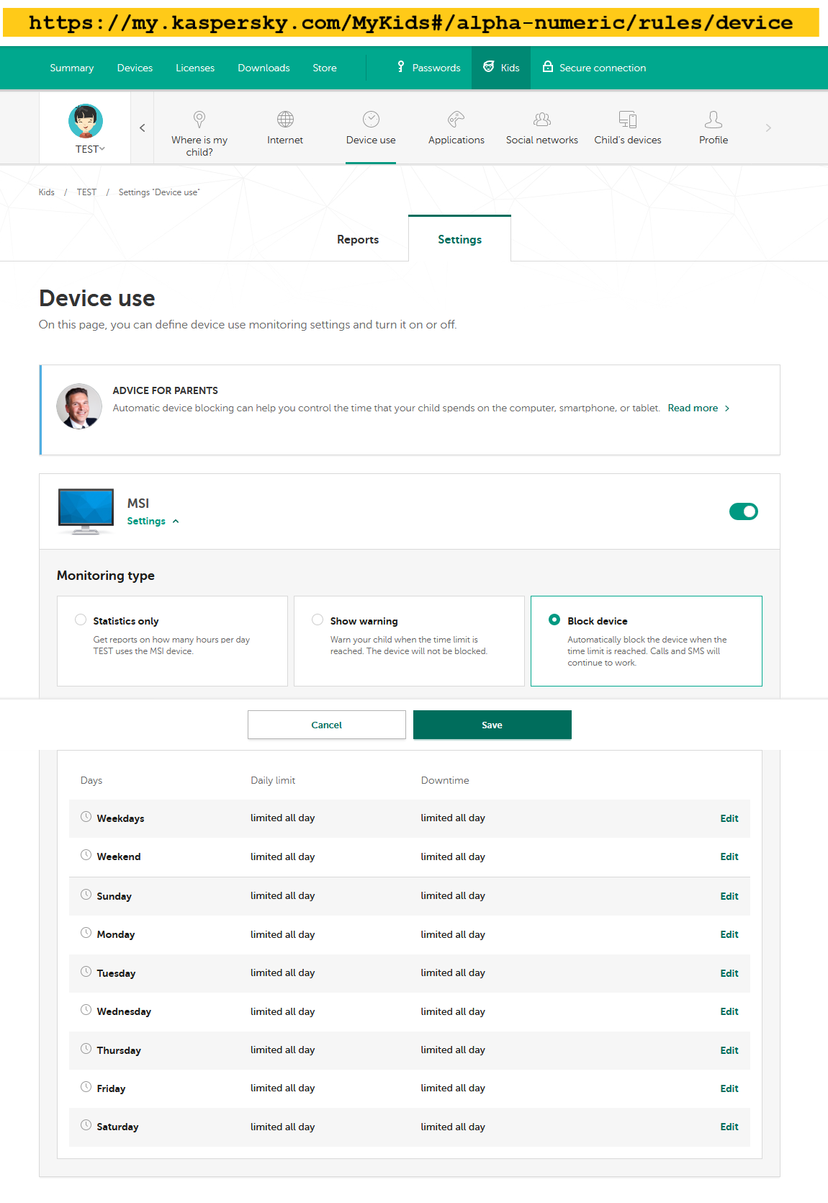The height and width of the screenshot is (1203, 828).
Task: Click the Downtime column header
Action: [x=445, y=780]
